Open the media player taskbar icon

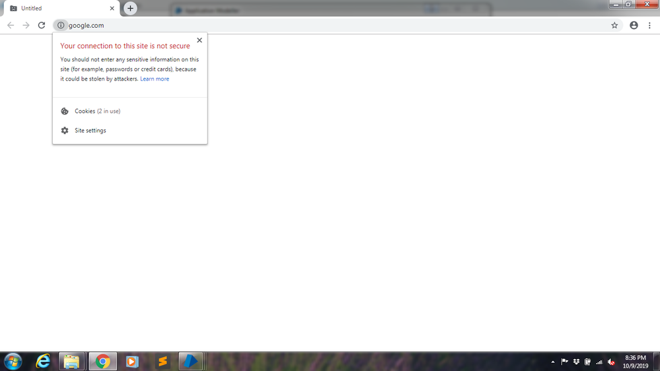[132, 361]
